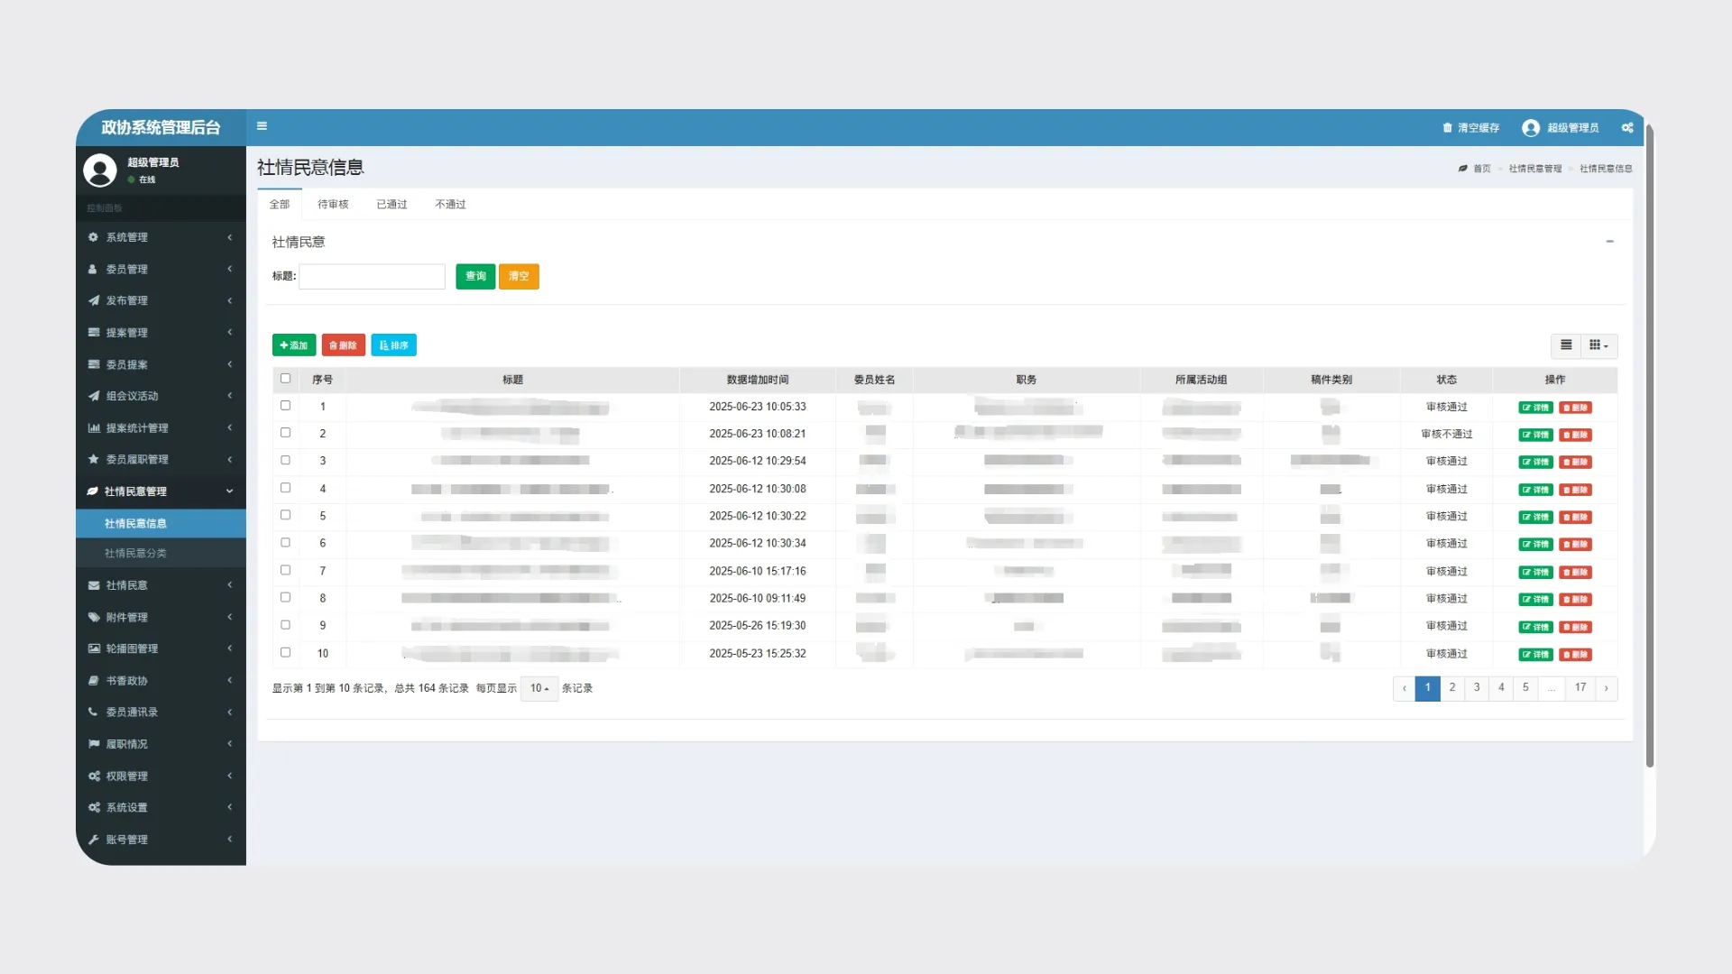
Task: Click the 标题 search input field
Action: coord(372,276)
